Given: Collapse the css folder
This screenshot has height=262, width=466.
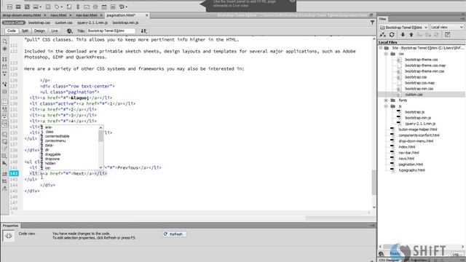Looking at the screenshot, I should (x=386, y=54).
